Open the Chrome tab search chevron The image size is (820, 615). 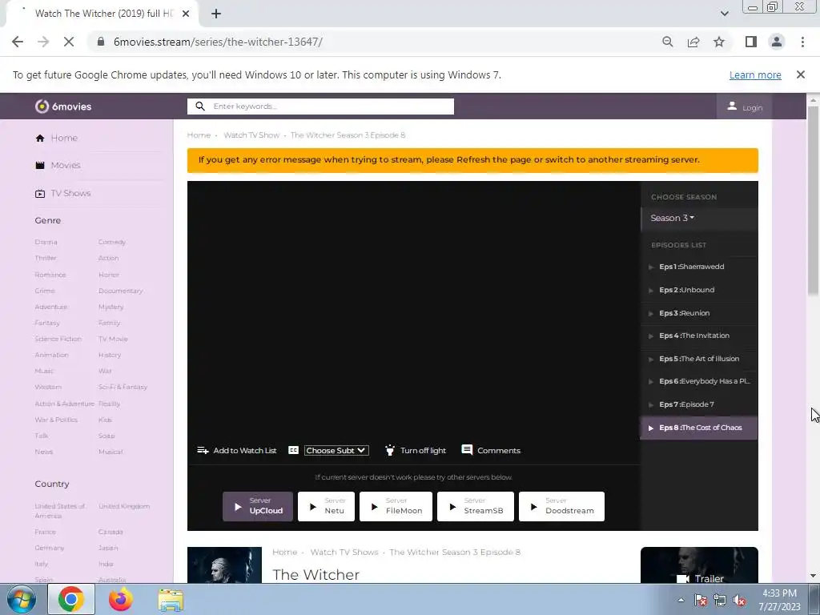[x=724, y=14]
